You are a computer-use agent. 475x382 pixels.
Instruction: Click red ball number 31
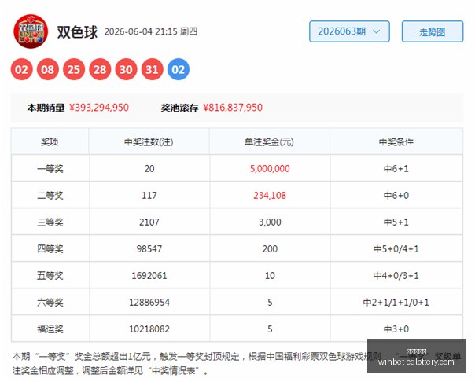152,70
